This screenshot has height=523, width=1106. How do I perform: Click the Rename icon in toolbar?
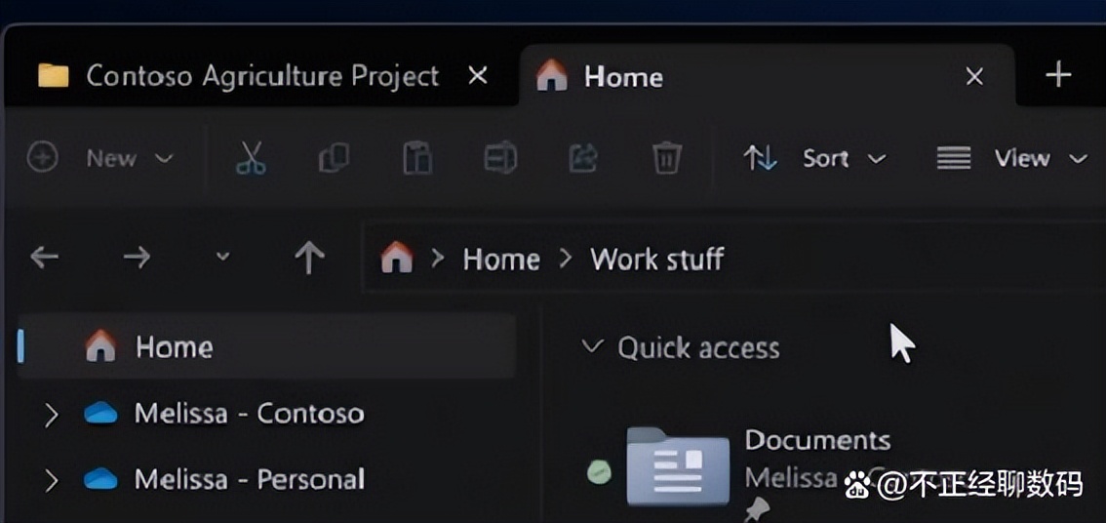[x=500, y=157]
